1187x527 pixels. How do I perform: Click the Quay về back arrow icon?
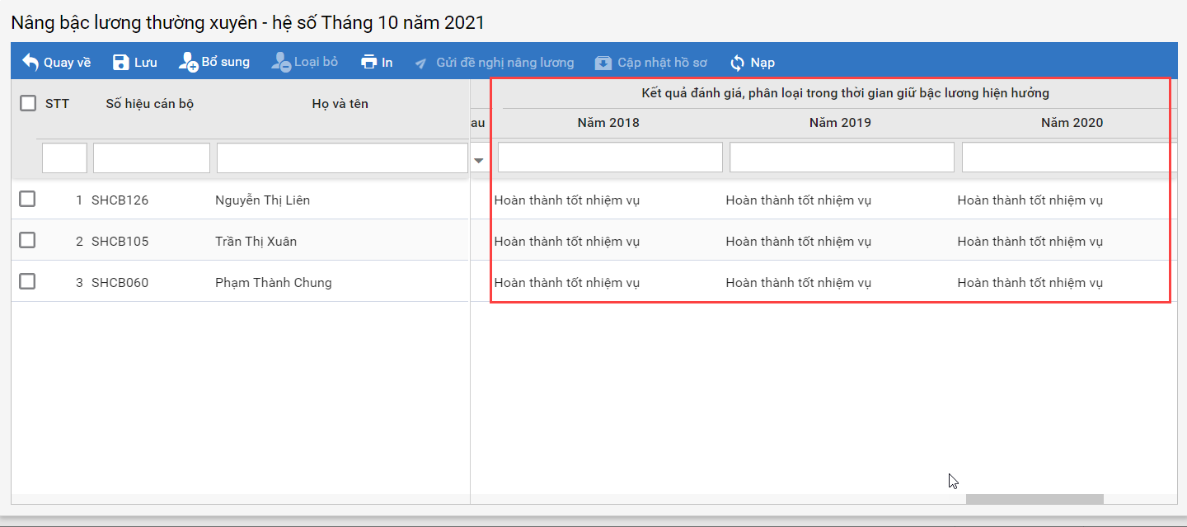(30, 62)
